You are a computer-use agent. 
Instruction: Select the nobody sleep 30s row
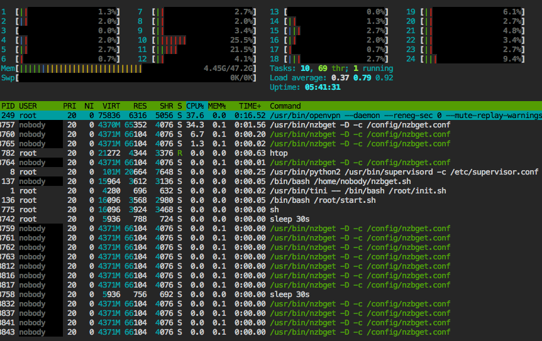click(x=271, y=295)
